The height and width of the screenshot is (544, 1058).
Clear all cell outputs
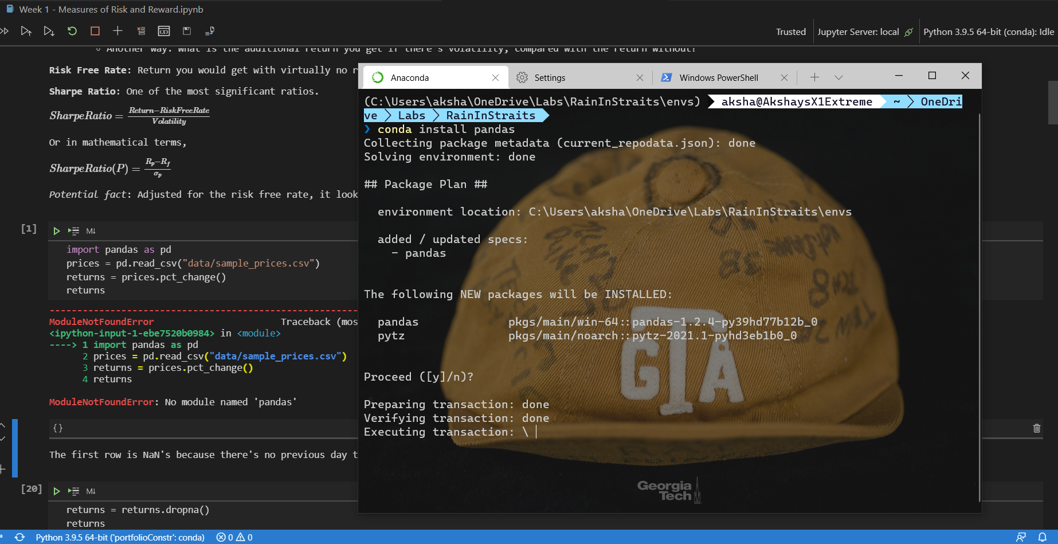tap(141, 31)
